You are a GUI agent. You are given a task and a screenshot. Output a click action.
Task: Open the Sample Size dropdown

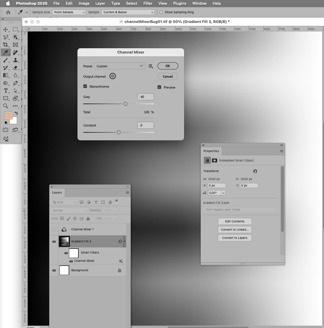(x=69, y=12)
